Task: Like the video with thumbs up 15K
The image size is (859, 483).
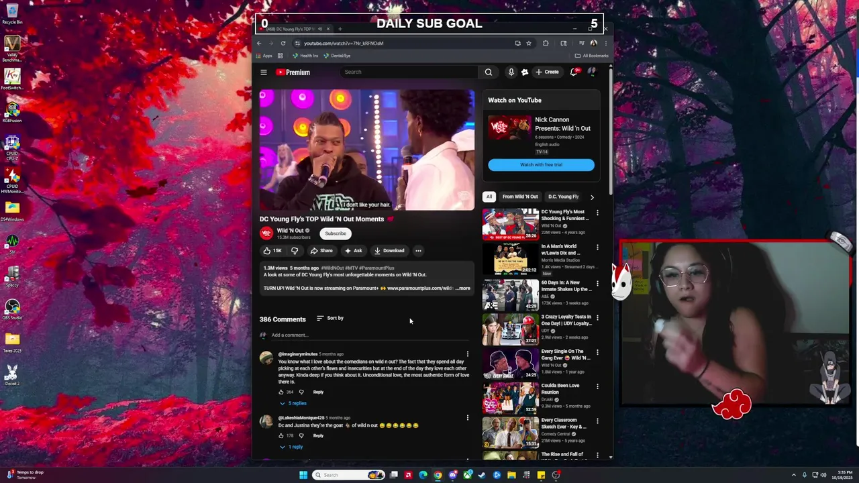Action: click(272, 251)
